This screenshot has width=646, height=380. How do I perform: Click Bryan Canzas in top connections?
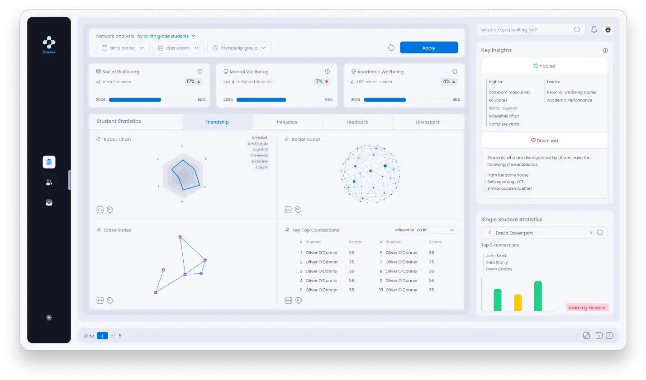pos(499,269)
